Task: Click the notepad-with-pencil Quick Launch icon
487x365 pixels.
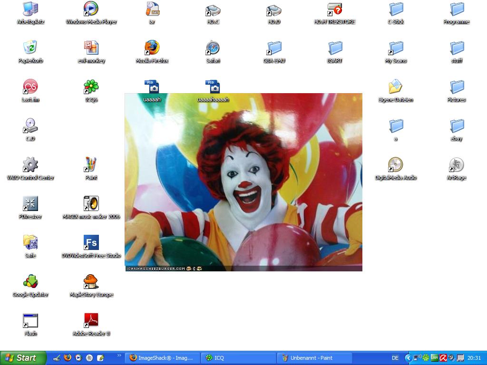Action: coord(100,358)
